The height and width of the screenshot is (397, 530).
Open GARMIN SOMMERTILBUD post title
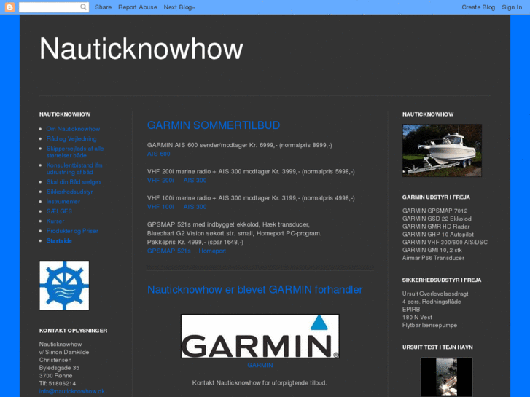pos(214,125)
